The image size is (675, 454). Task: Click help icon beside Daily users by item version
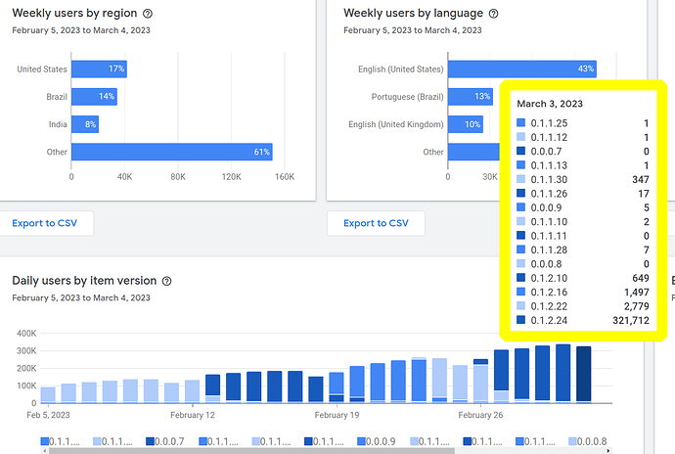click(x=166, y=281)
